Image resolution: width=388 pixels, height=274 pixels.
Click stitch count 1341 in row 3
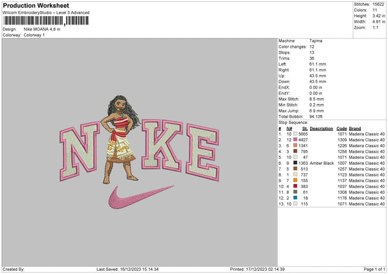click(x=303, y=145)
